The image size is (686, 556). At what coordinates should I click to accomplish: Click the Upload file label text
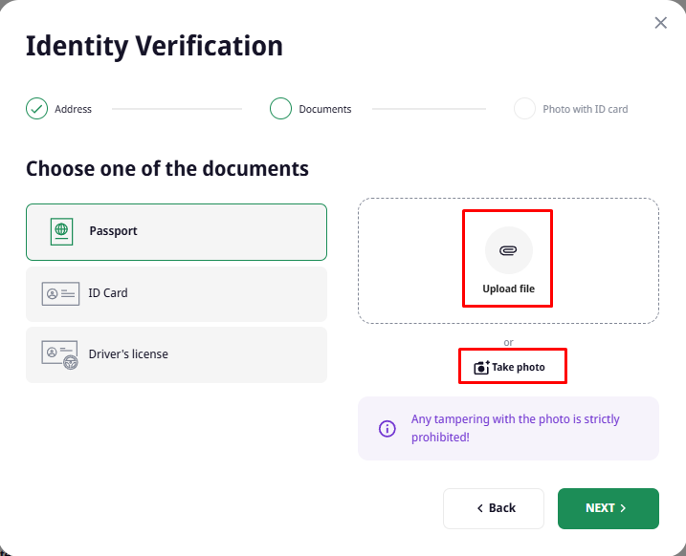[508, 289]
